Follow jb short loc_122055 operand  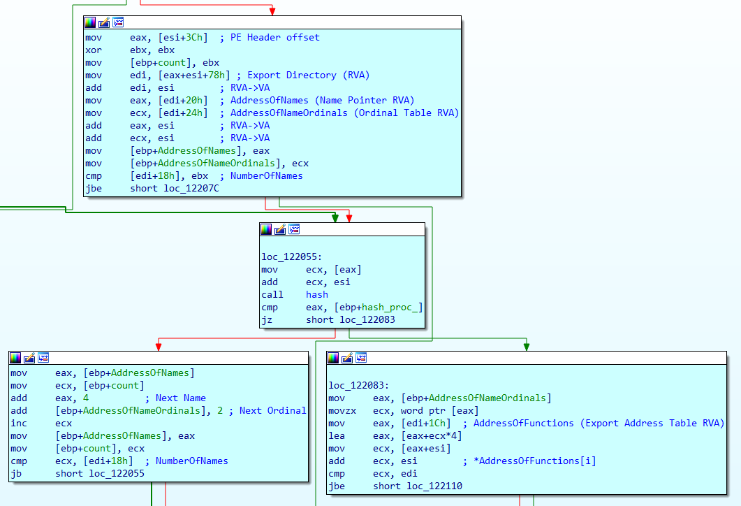[116, 474]
